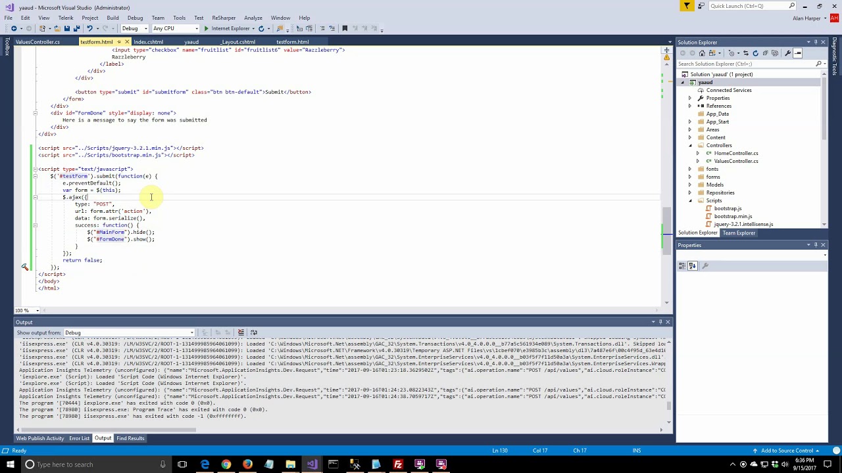Click the Alan Harper account name
Image resolution: width=842 pixels, height=473 pixels.
pos(806,18)
